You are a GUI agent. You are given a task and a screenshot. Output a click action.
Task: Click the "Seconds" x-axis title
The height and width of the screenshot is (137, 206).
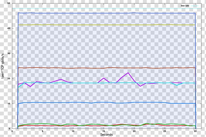click(x=106, y=134)
